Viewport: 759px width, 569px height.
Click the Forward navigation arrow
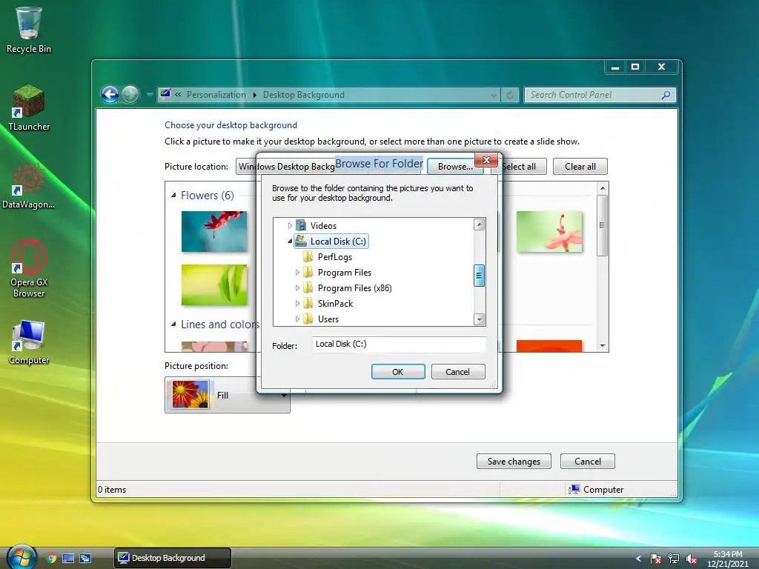point(130,94)
